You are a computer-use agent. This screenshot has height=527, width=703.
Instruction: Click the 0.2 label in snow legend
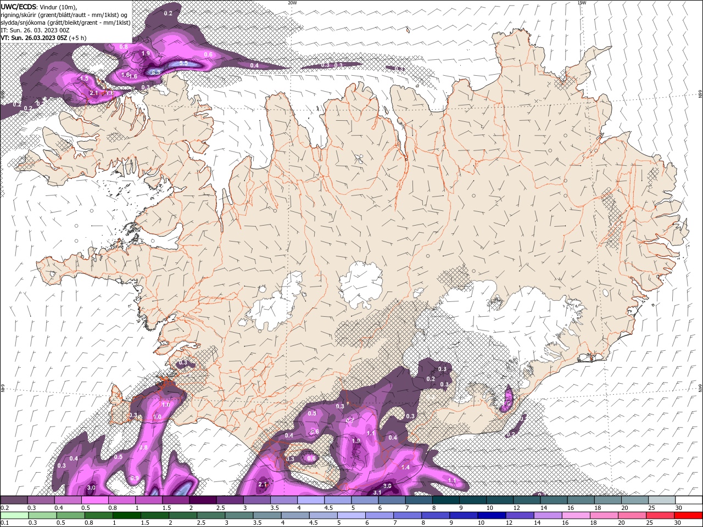4,508
